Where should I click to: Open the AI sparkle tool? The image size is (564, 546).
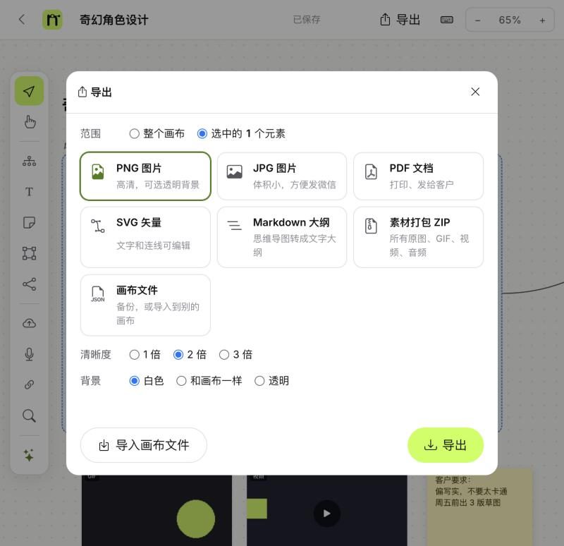coord(29,455)
